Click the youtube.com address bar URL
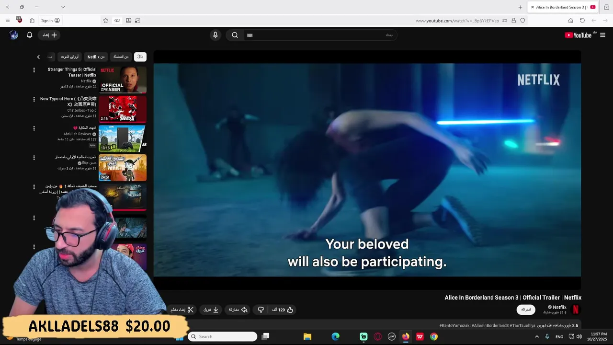 (457, 21)
